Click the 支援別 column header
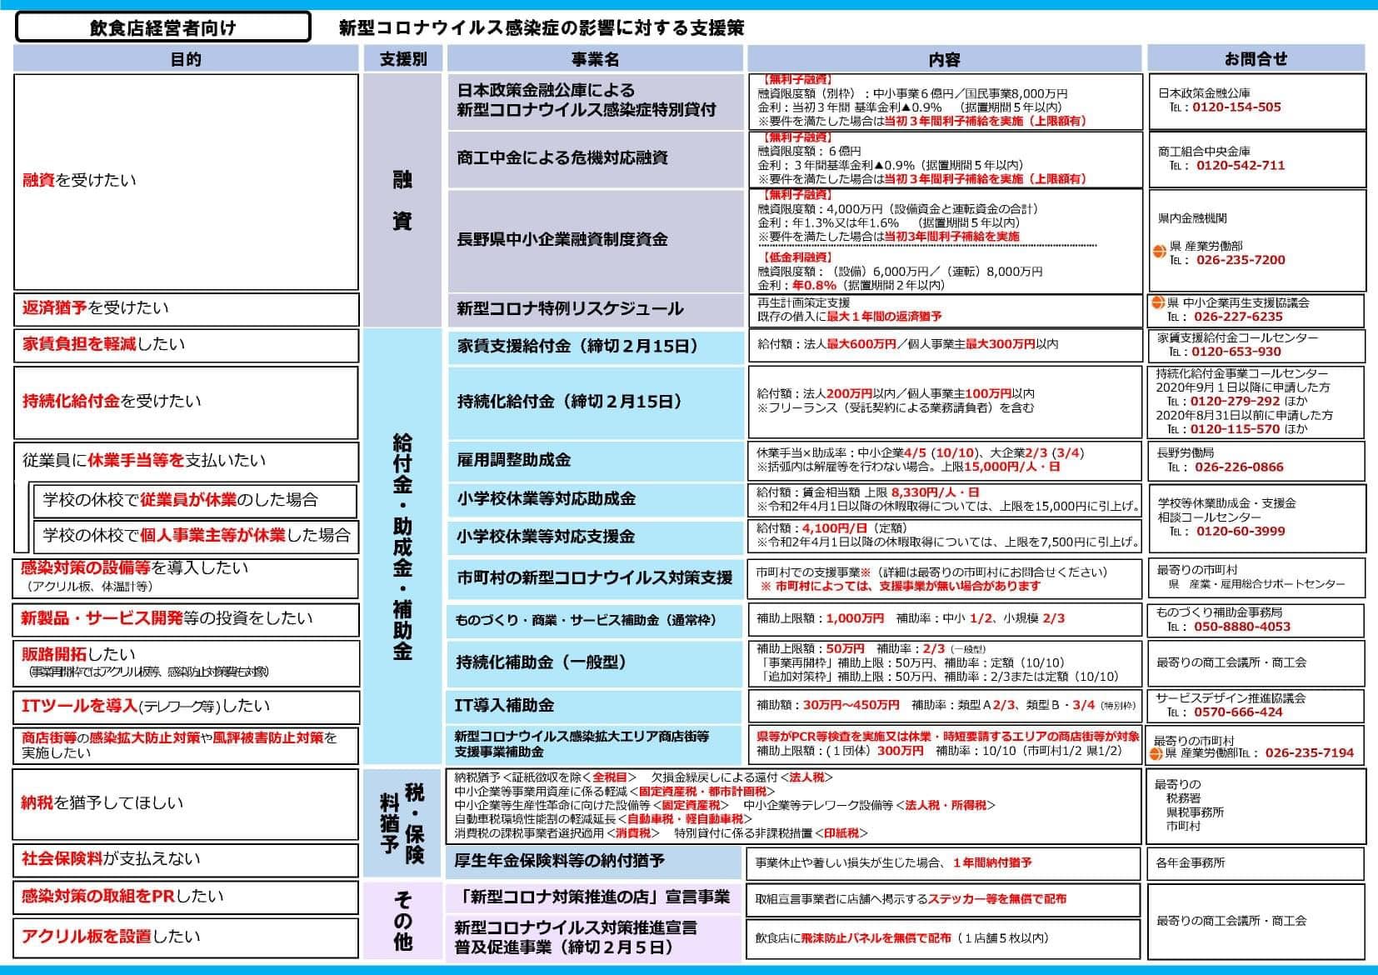This screenshot has height=975, width=1378. (403, 58)
